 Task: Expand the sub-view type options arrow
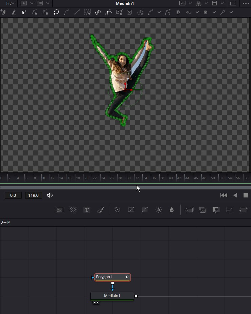click(48, 3)
